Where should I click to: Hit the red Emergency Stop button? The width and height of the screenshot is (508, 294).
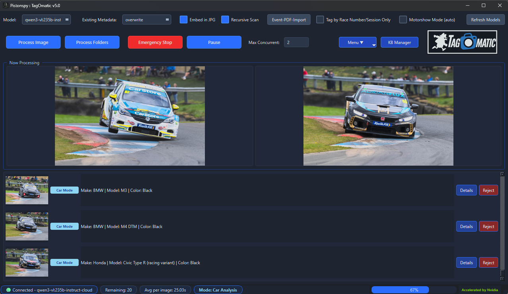[x=155, y=42]
